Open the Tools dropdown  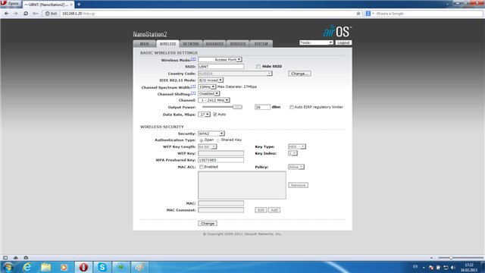pyautogui.click(x=316, y=42)
